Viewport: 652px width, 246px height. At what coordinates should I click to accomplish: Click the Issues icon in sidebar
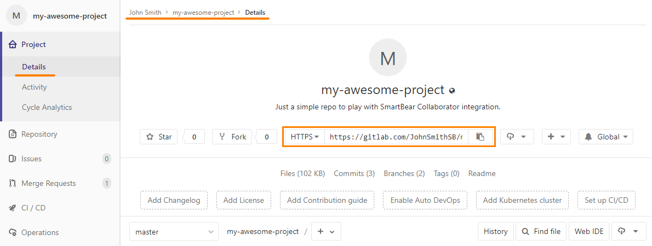[13, 159]
